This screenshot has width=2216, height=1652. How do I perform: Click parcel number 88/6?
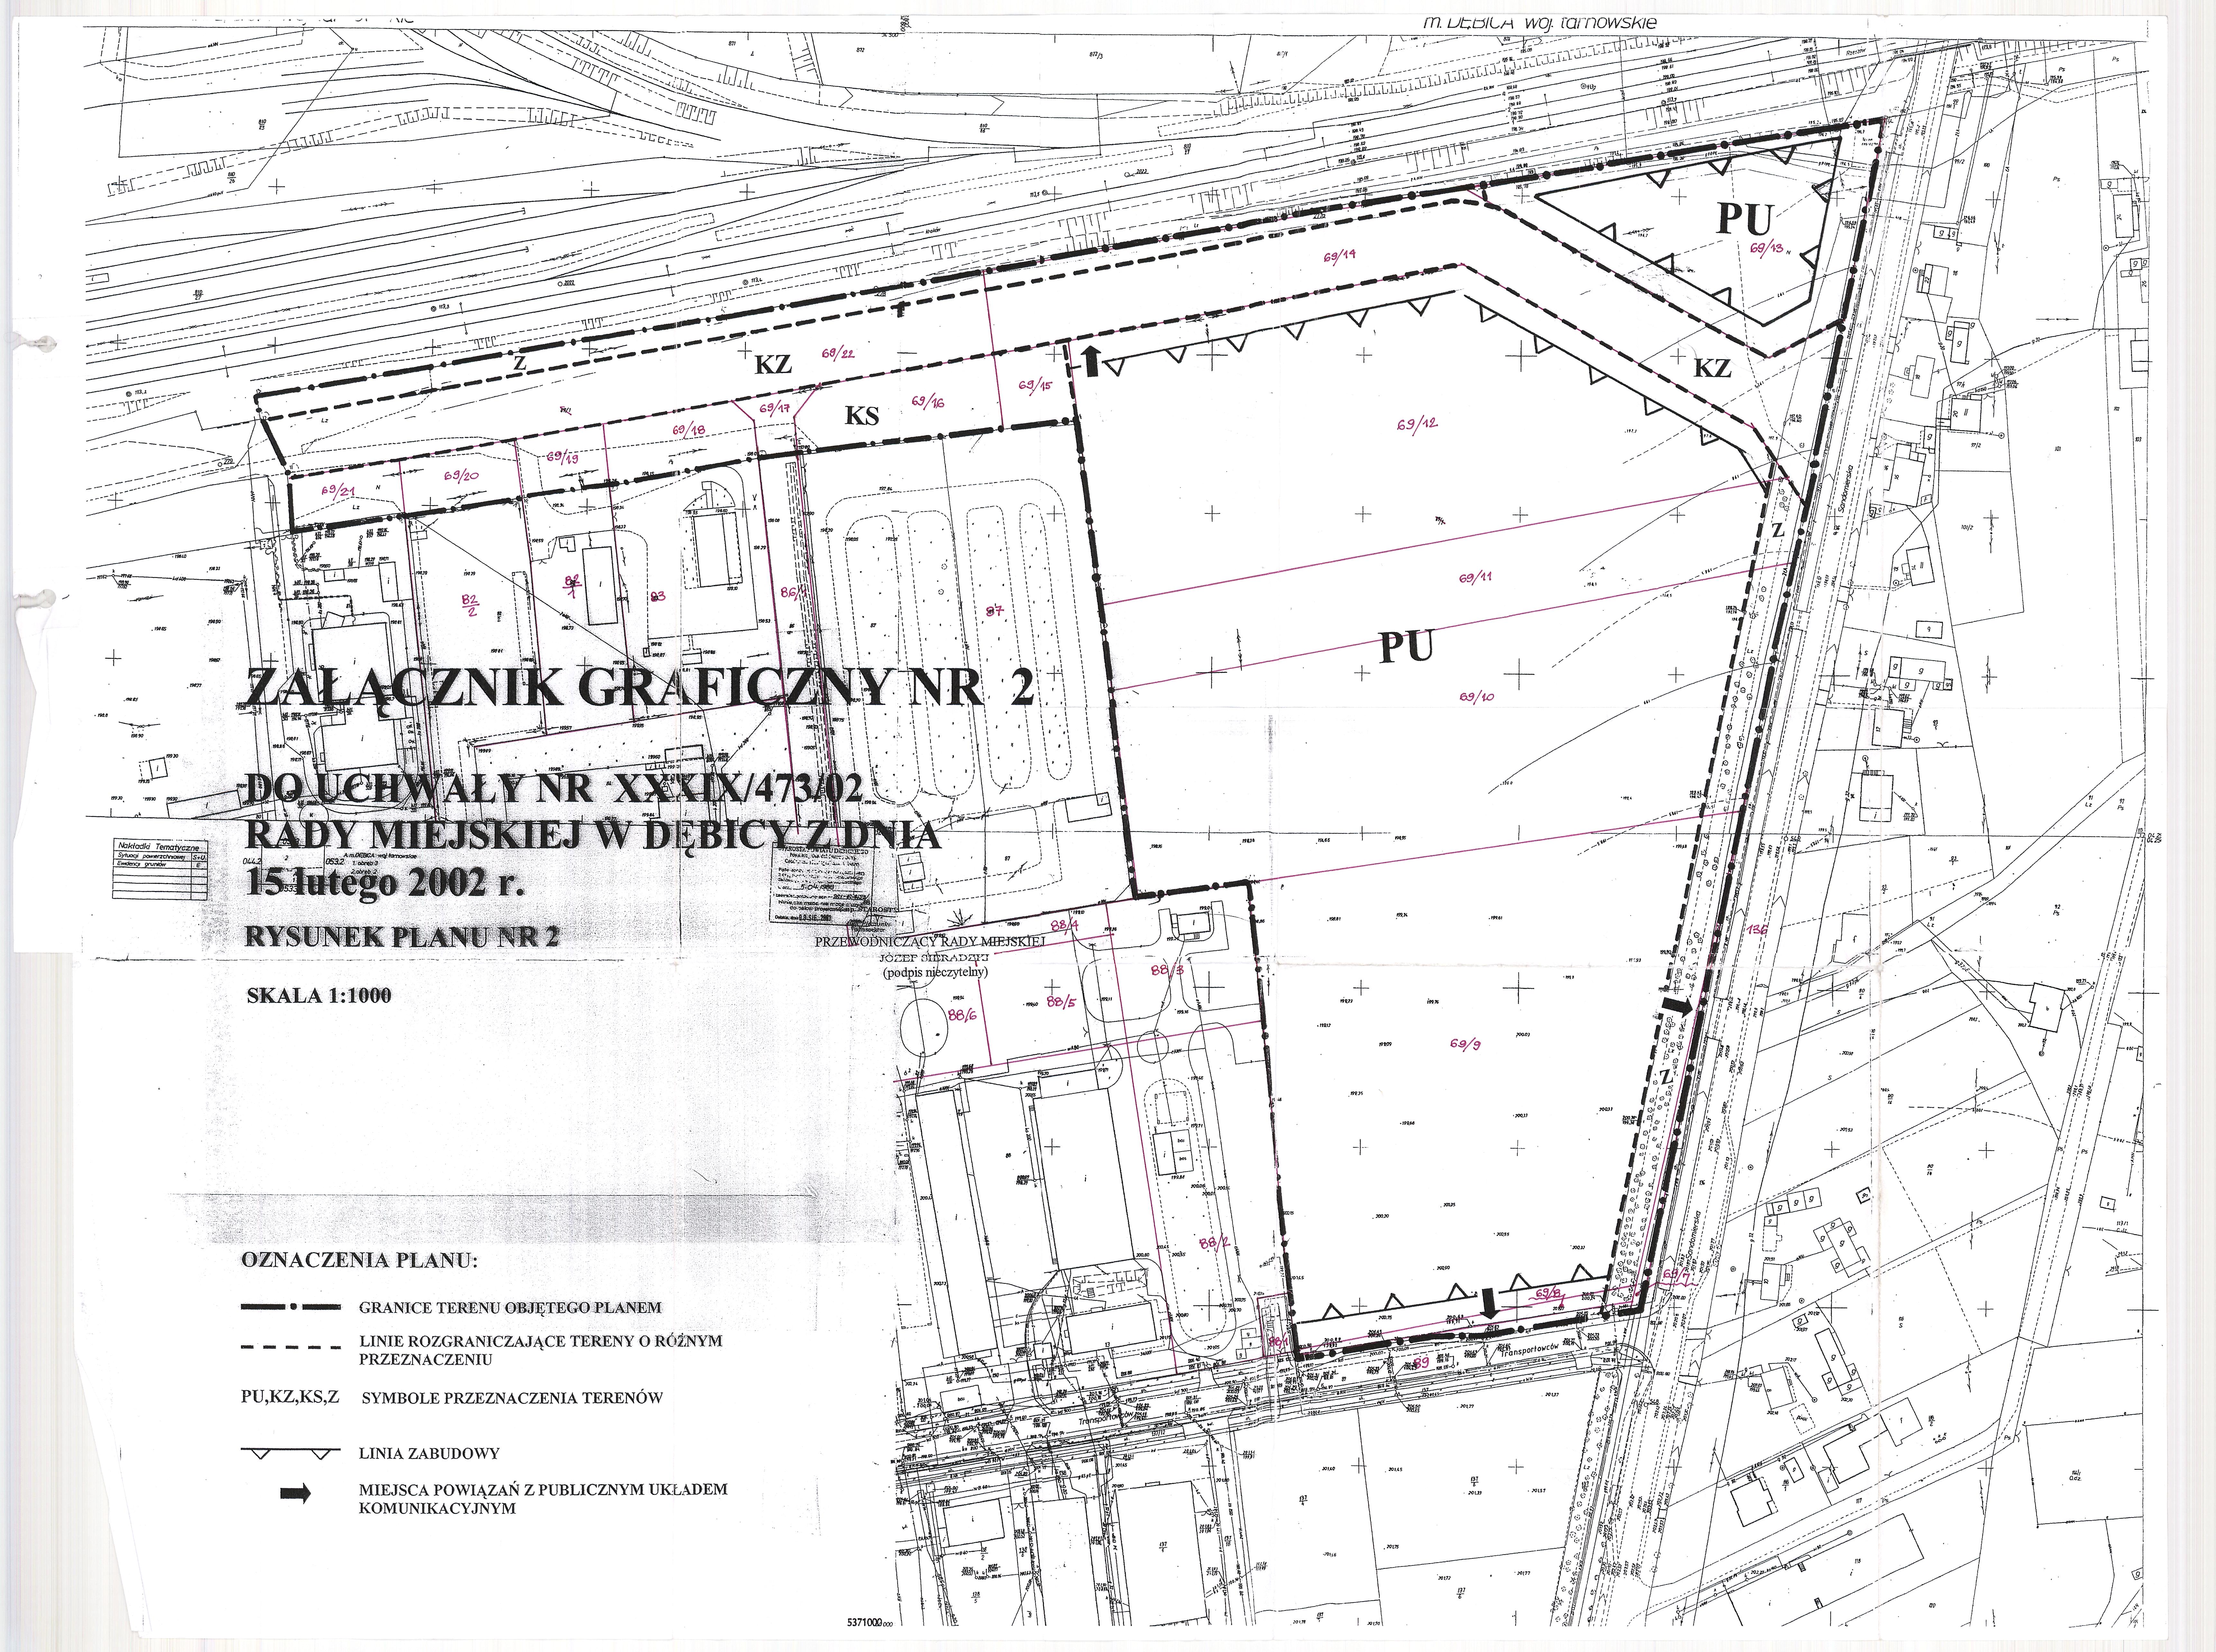962,1015
